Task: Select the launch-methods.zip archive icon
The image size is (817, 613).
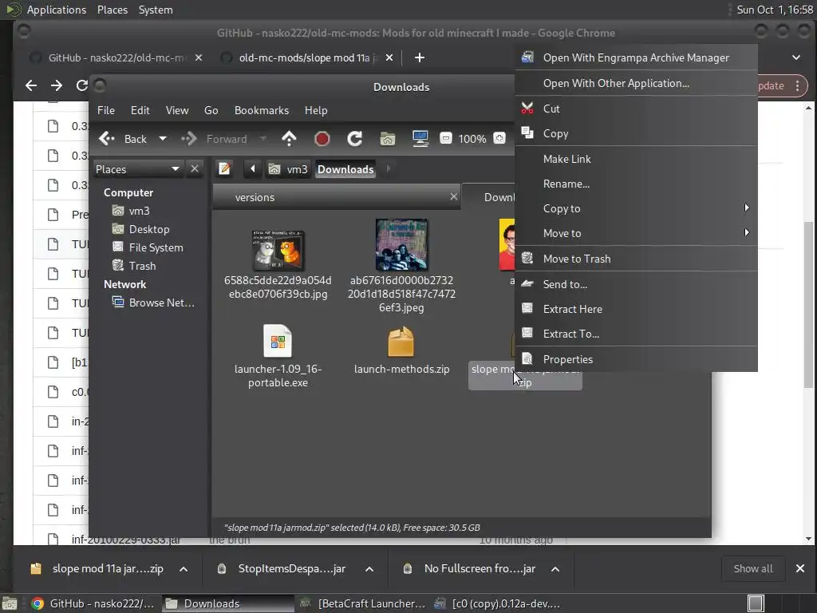Action: (x=401, y=342)
